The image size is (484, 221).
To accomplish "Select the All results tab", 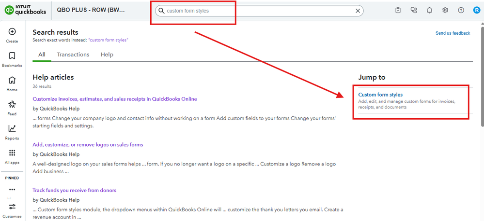I will [x=42, y=55].
